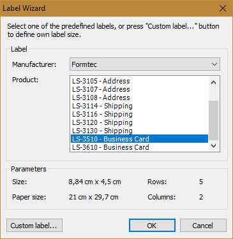Select LS-3120 - Shipping product
This screenshot has height=239, width=233.
click(139, 122)
